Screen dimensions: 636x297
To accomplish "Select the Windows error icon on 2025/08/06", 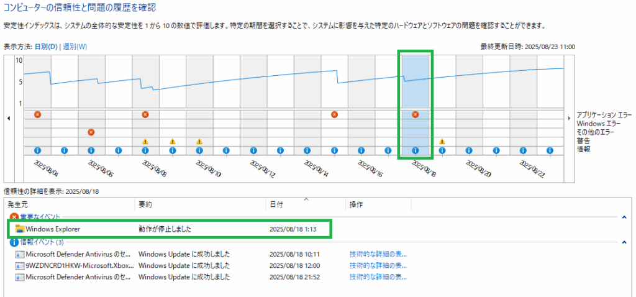I will pos(91,132).
